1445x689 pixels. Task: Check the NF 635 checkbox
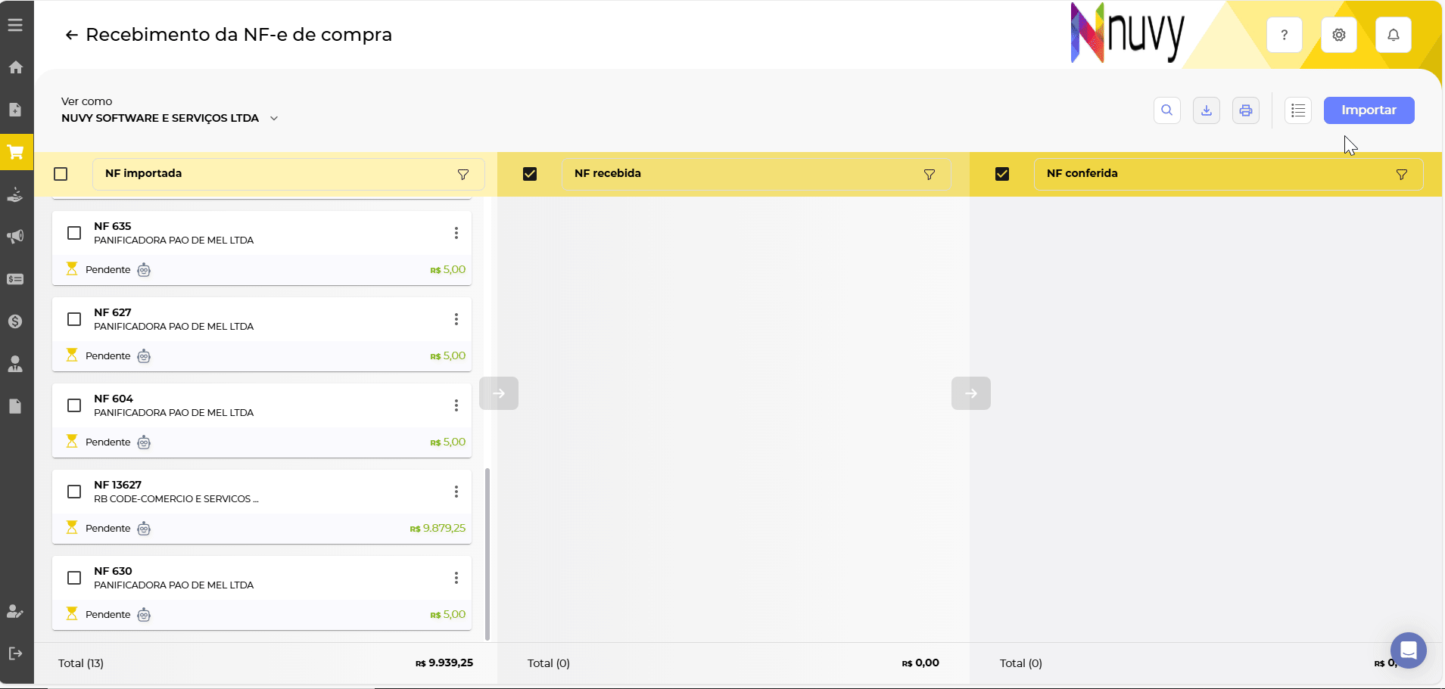pos(74,233)
